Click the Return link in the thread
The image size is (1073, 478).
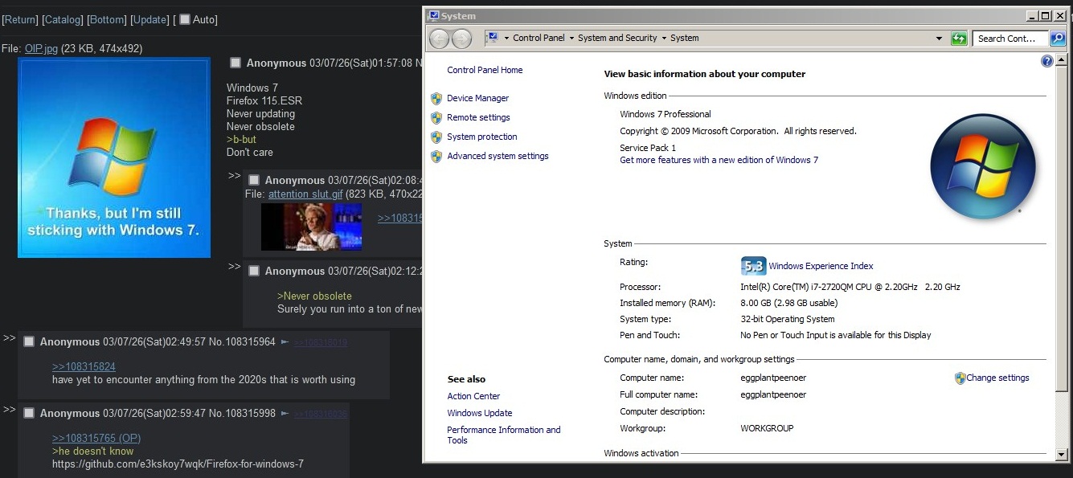pos(20,19)
